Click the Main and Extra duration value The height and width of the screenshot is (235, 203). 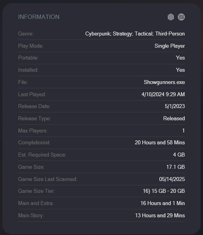pyautogui.click(x=162, y=203)
